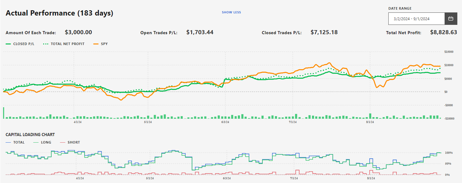The height and width of the screenshot is (183, 462).
Task: Click the date range input field
Action: pyautogui.click(x=417, y=19)
